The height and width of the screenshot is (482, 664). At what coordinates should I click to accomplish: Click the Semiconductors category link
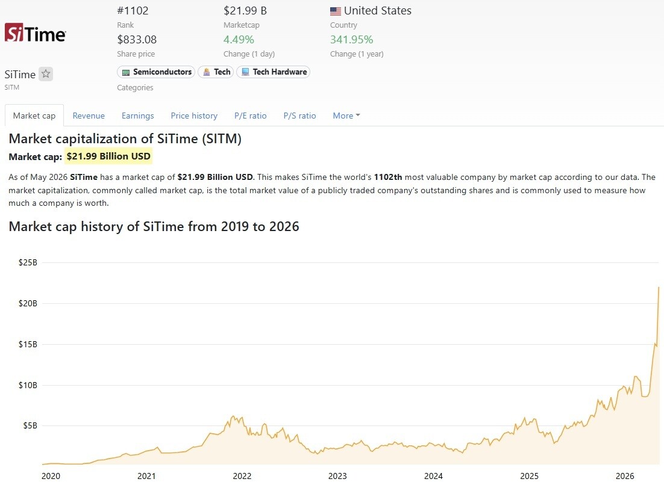click(x=156, y=72)
